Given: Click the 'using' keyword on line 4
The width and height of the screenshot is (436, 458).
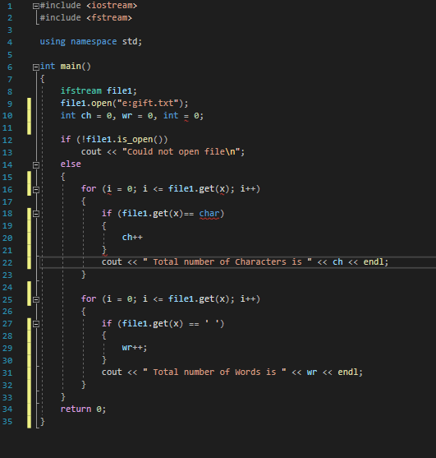Looking at the screenshot, I should coord(53,41).
